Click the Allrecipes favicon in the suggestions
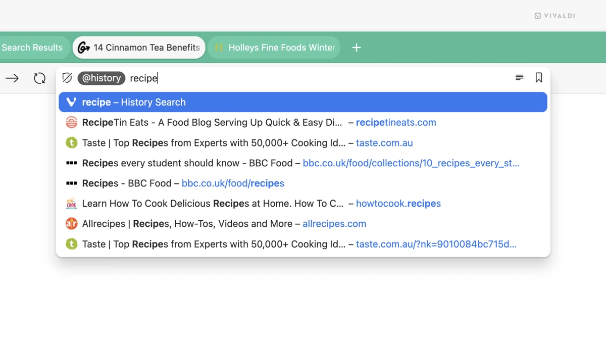The height and width of the screenshot is (341, 606). click(71, 223)
